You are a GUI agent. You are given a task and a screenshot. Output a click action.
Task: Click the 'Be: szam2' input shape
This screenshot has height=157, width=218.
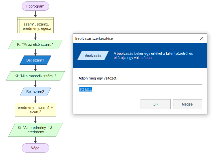pos(35,92)
